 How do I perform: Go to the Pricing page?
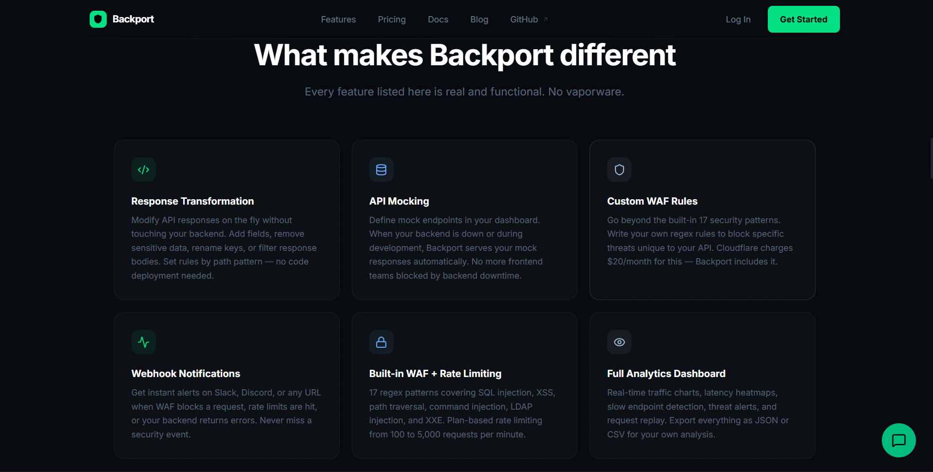pyautogui.click(x=392, y=19)
